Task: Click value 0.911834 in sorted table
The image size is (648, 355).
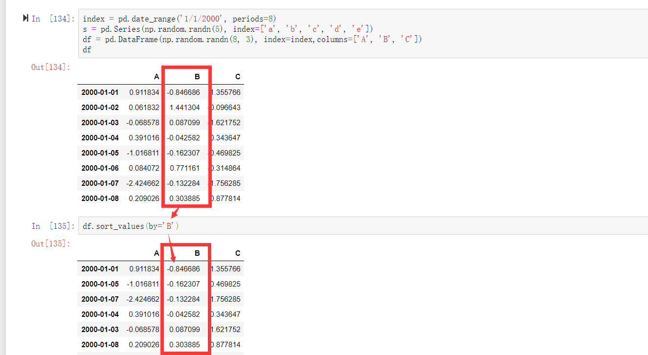Action: tap(144, 268)
